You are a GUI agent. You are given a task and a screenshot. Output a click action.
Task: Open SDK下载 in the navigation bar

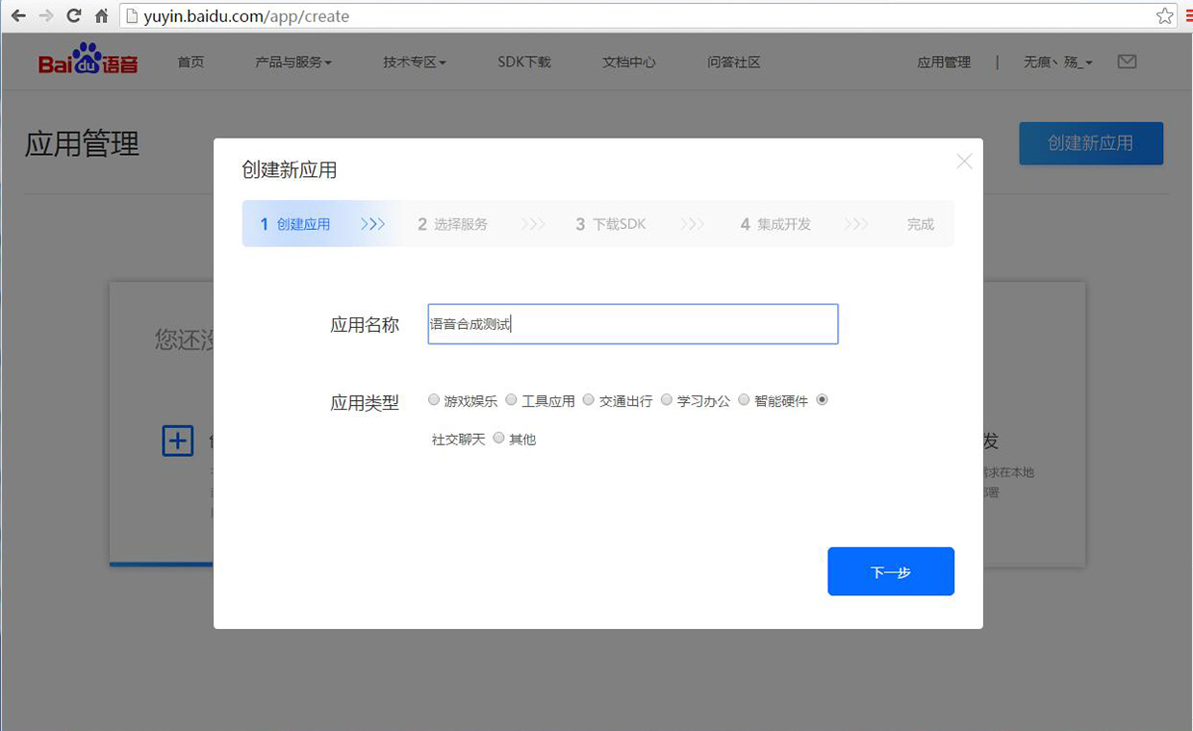(523, 63)
